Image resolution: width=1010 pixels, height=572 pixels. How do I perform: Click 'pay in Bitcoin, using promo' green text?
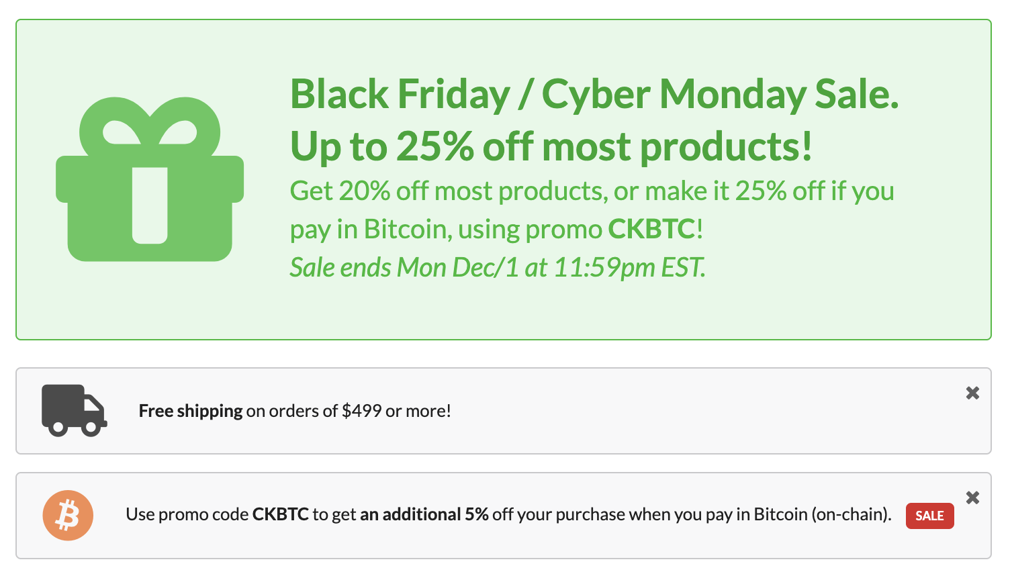click(x=446, y=230)
